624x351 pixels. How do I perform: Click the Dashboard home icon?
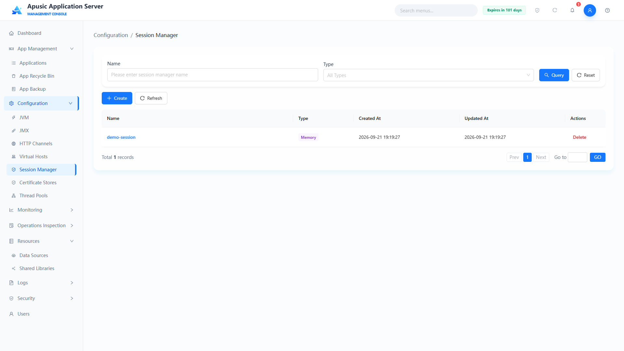(11, 33)
